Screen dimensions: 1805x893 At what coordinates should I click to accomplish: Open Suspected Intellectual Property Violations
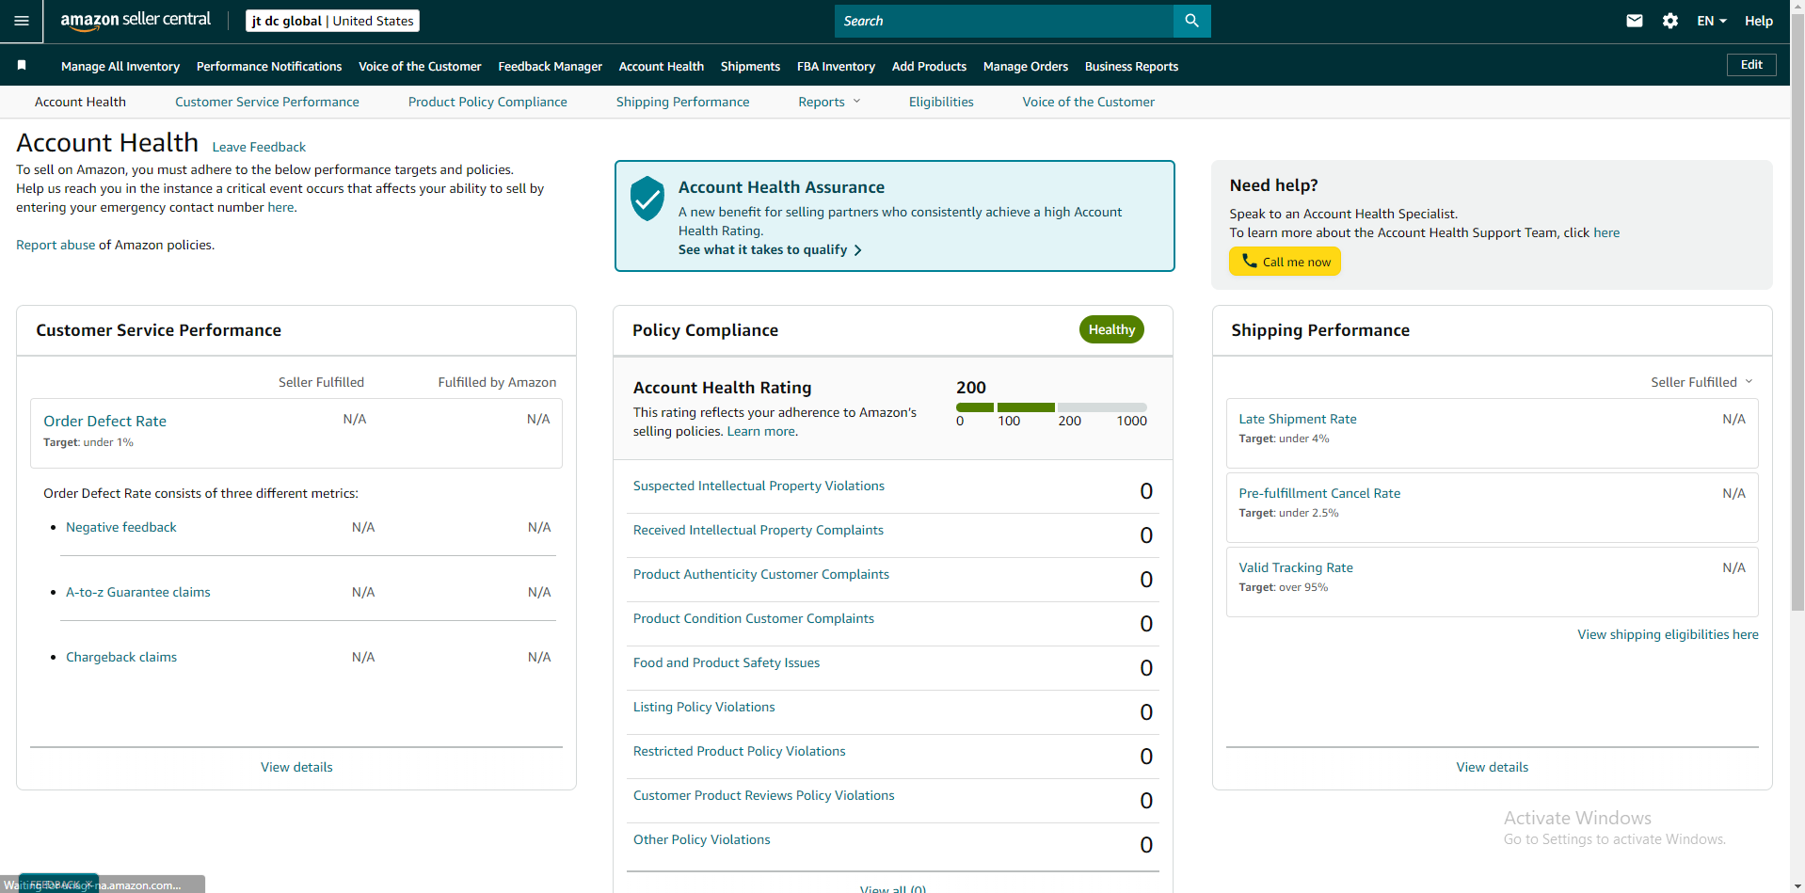coord(759,486)
